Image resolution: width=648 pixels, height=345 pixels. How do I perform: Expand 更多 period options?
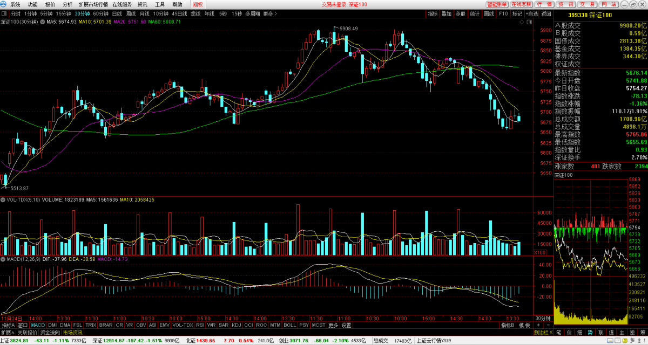tap(268, 13)
